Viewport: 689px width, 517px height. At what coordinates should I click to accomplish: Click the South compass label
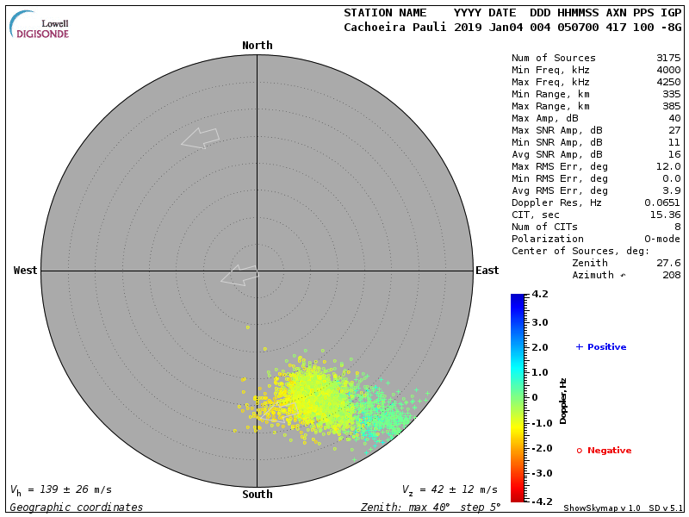pyautogui.click(x=257, y=495)
